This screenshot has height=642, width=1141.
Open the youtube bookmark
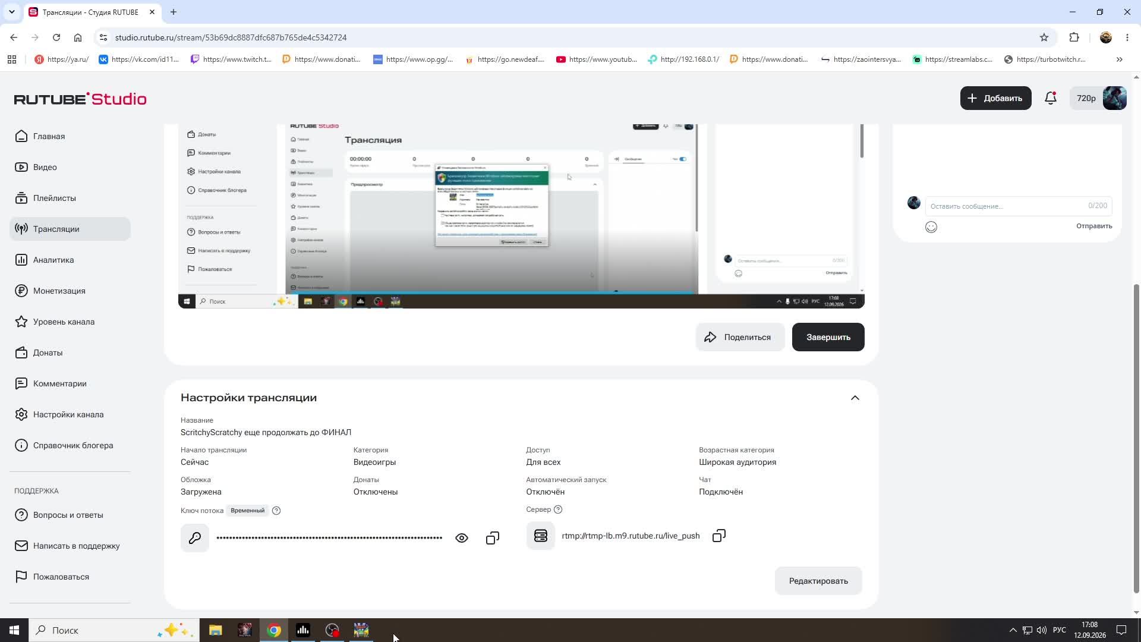597,59
